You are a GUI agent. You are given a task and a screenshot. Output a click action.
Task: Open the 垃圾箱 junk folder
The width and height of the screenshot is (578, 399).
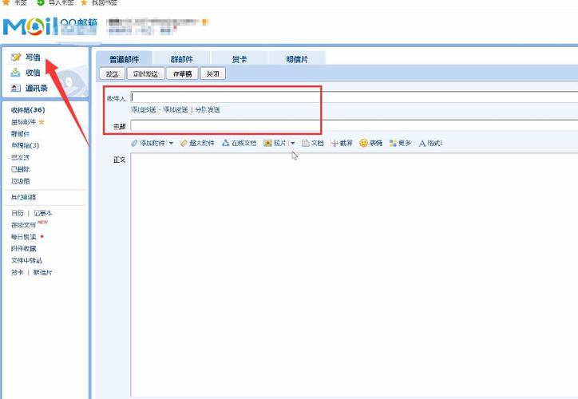20,181
